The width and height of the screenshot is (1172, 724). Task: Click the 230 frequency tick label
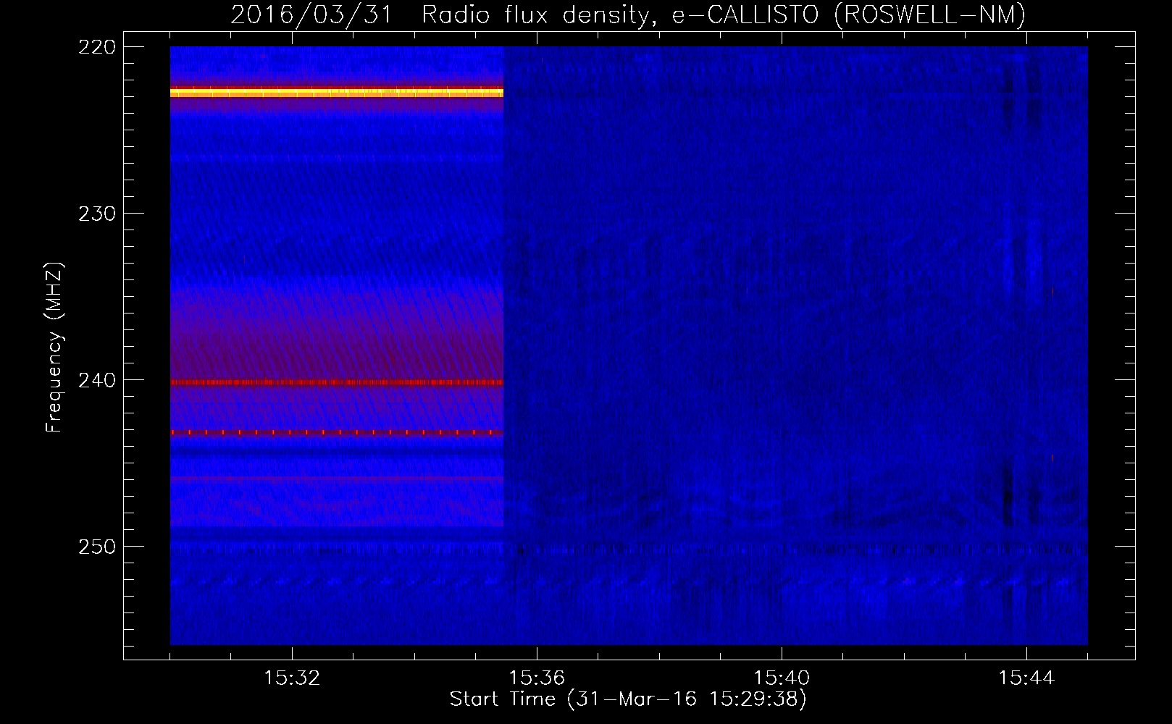tap(96, 214)
